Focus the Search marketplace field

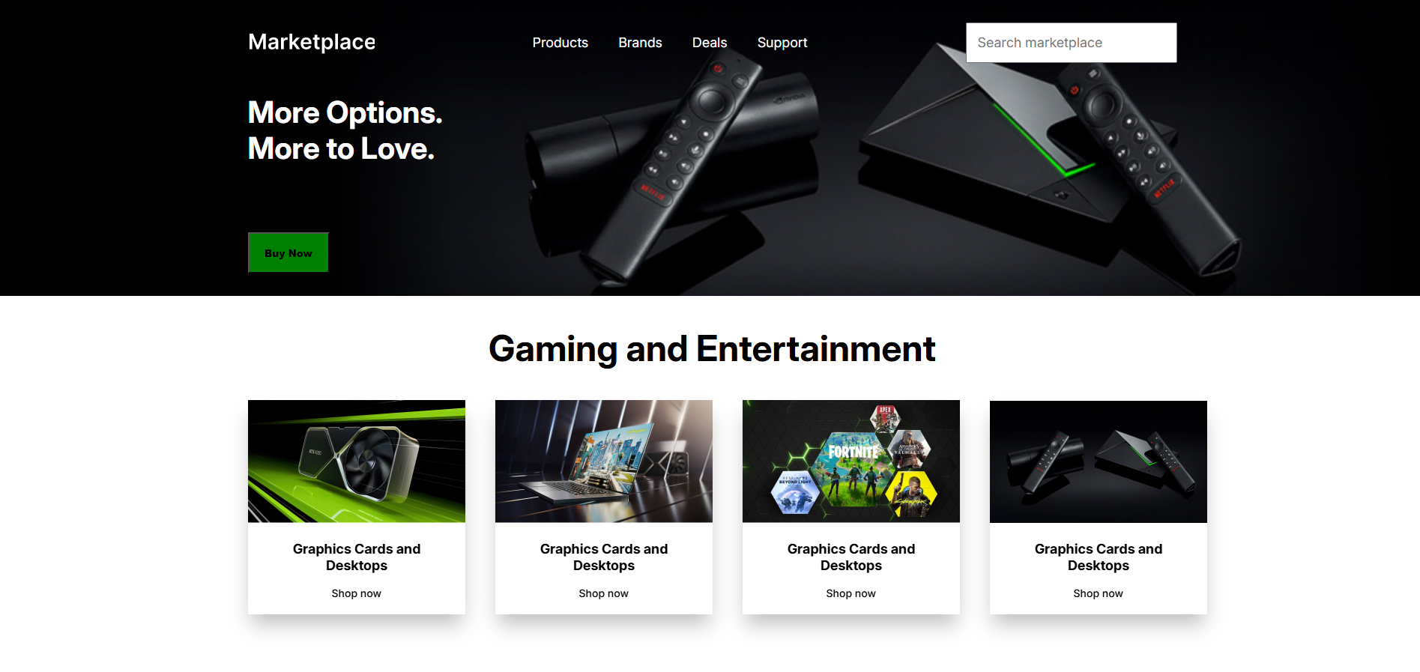(x=1071, y=43)
